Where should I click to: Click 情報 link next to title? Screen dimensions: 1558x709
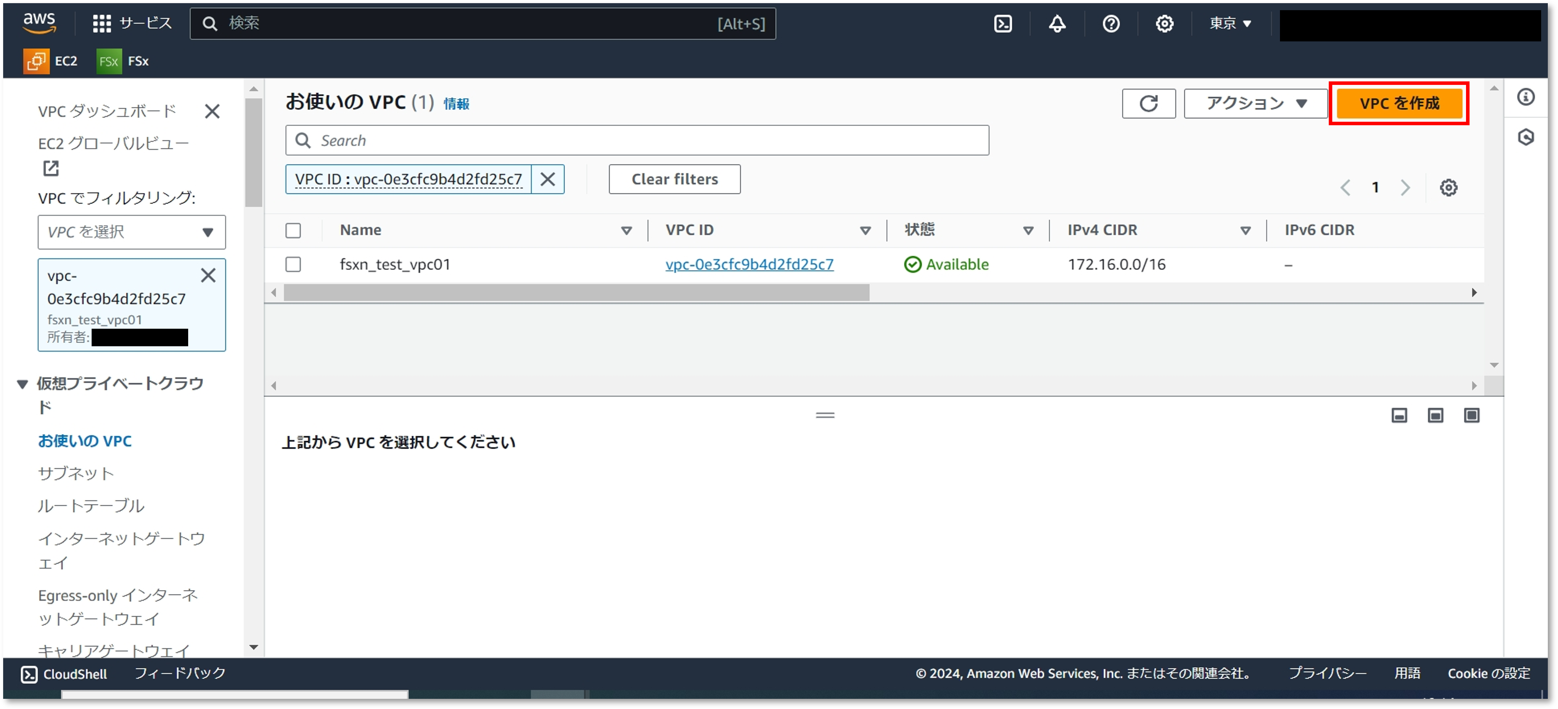456,104
